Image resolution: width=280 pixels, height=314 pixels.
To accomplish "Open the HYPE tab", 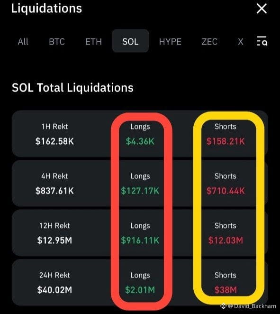I will coord(170,42).
